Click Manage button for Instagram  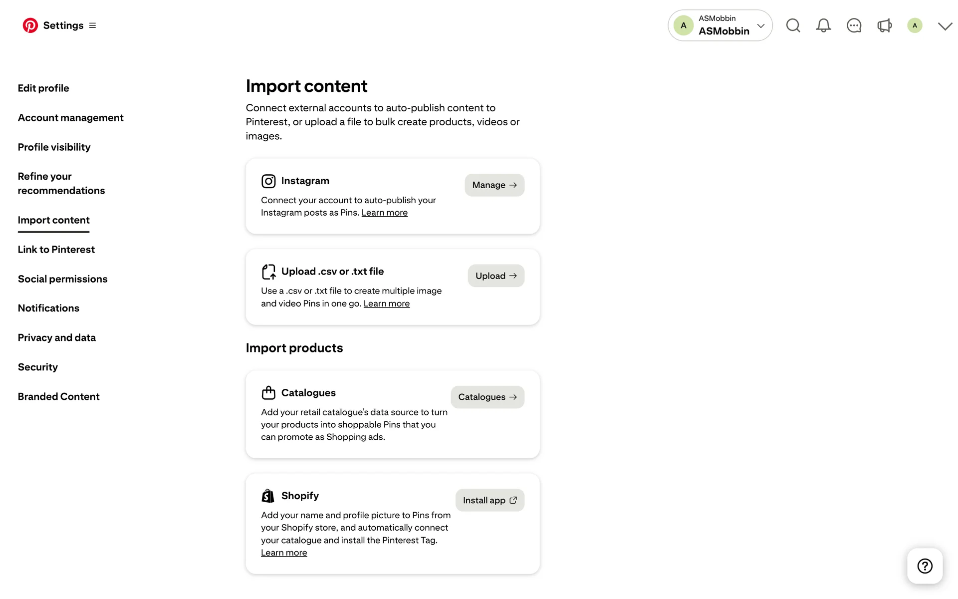494,185
